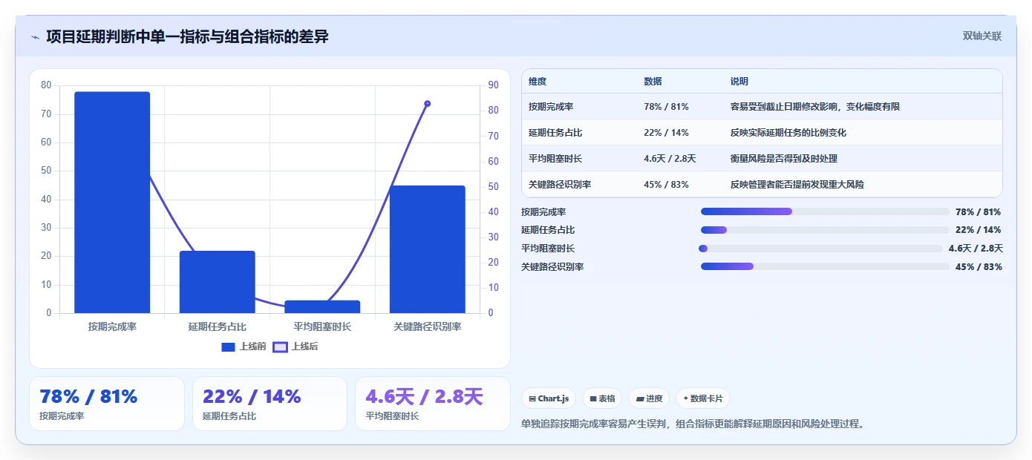Click the 延期任务占比 x-axis label
Image resolution: width=1032 pixels, height=460 pixels.
click(x=218, y=326)
